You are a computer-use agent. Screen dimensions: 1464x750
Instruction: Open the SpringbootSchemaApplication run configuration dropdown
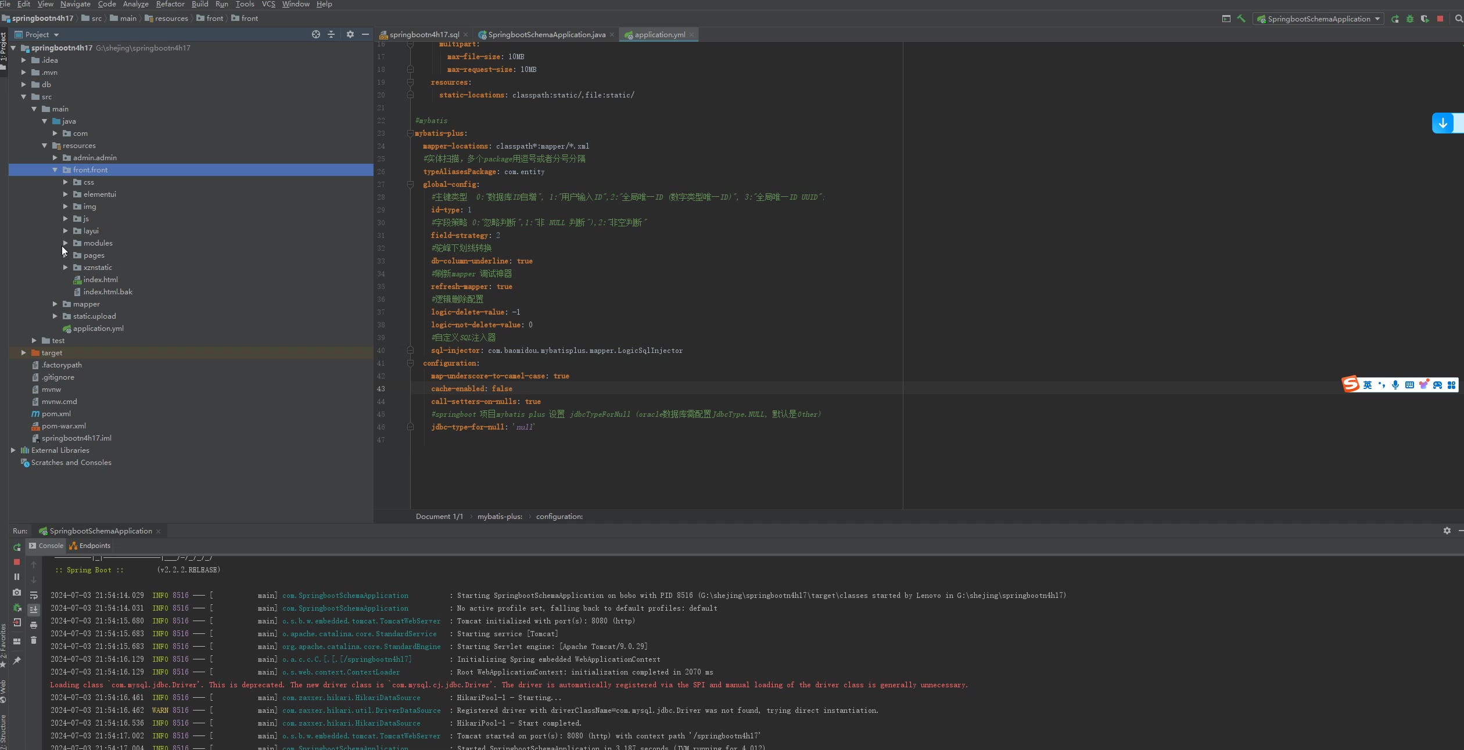pos(1318,19)
